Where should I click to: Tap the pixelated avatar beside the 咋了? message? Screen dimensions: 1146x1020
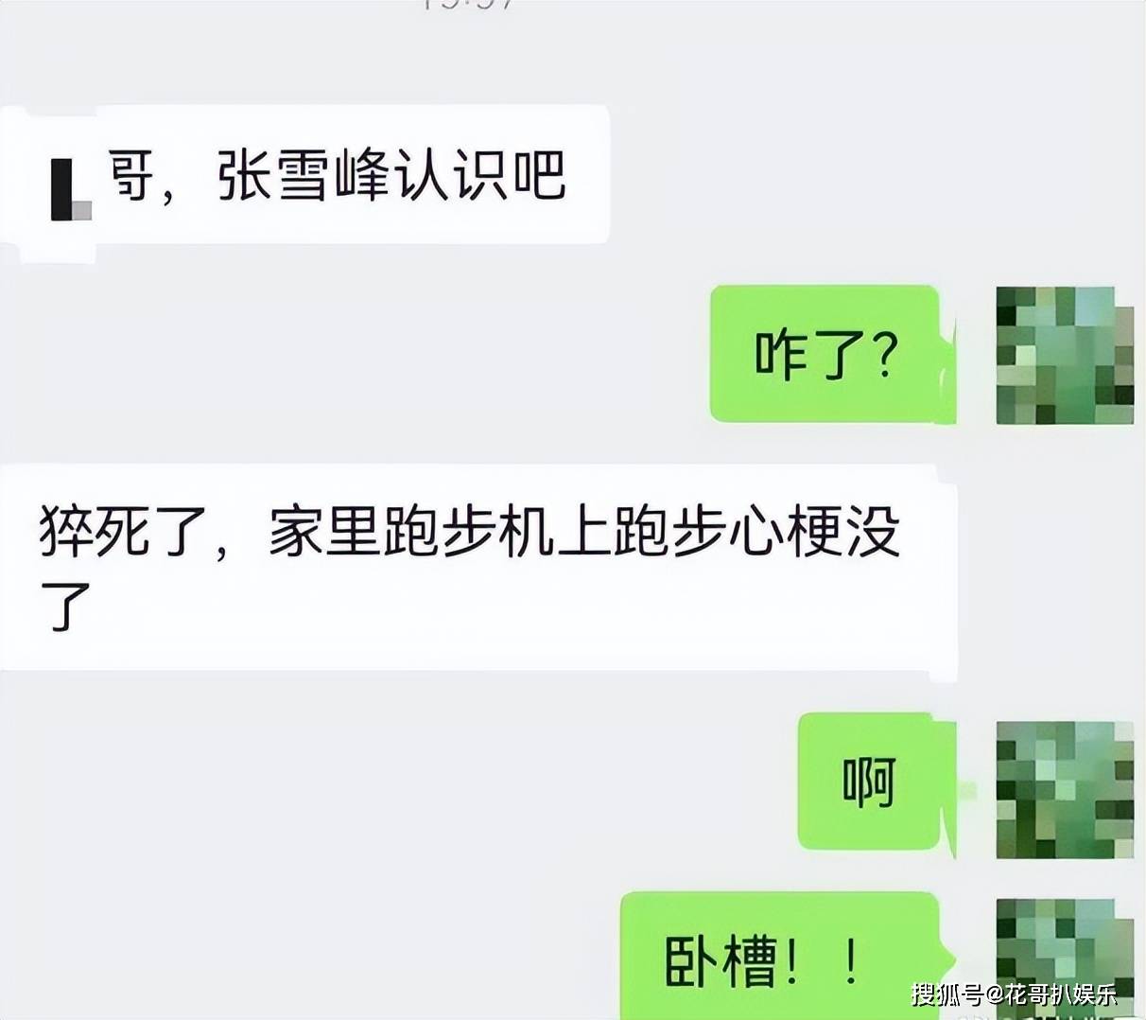[1065, 355]
